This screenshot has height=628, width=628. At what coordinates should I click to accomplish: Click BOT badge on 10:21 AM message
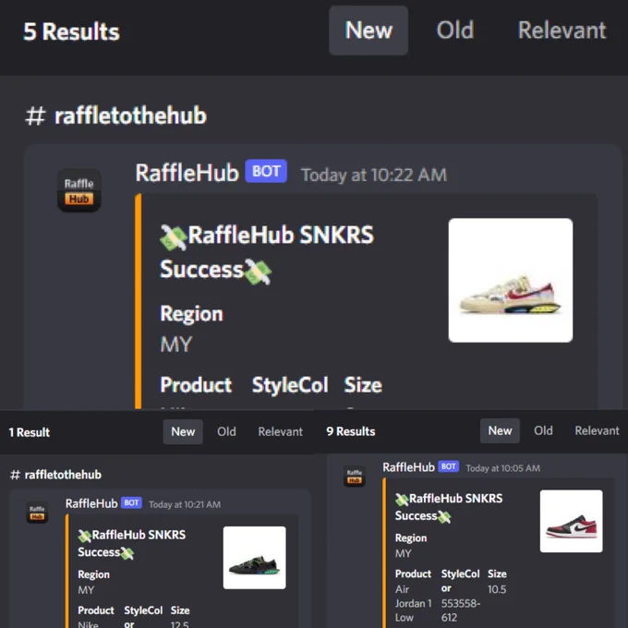click(131, 502)
